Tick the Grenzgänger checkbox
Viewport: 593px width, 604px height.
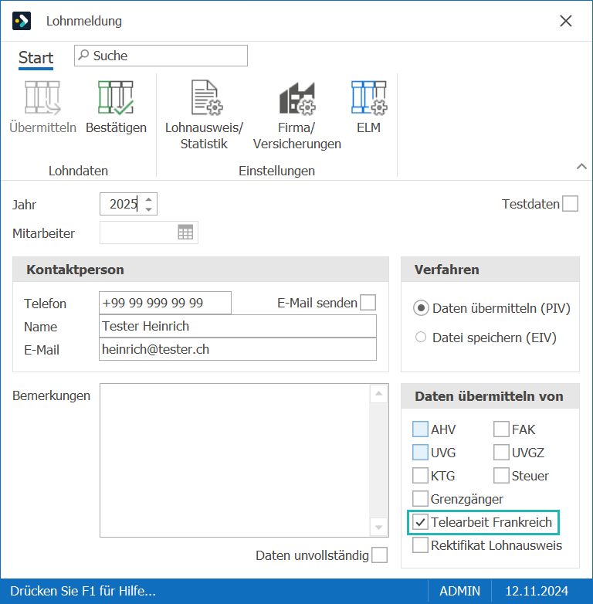420,499
